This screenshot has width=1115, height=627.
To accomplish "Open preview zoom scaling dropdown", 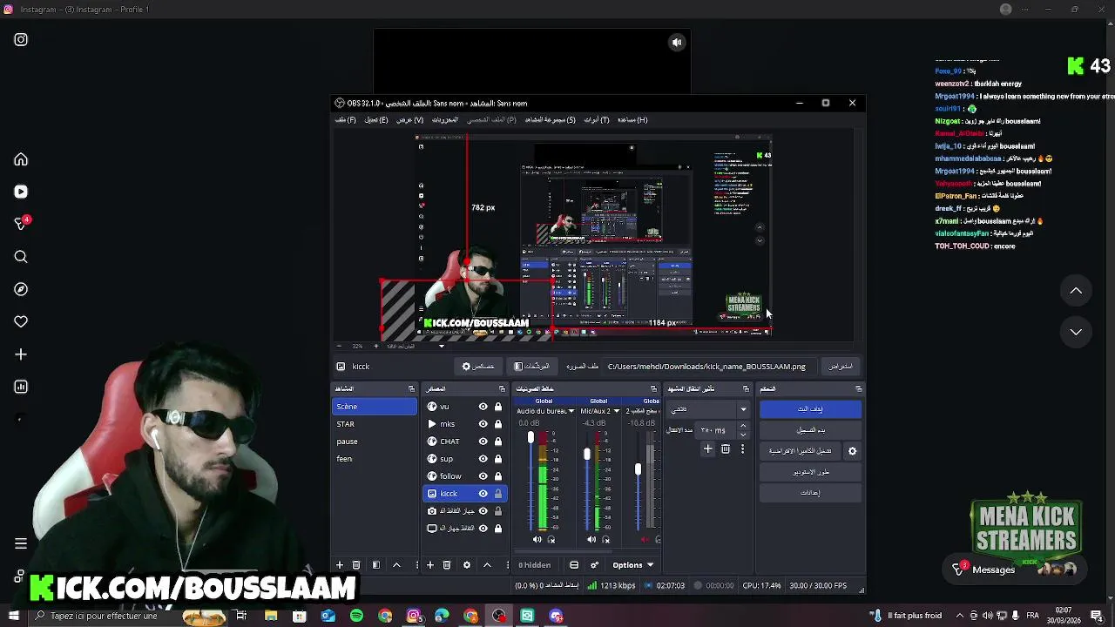I will coord(441,346).
